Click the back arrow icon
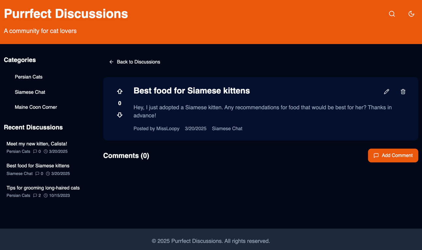This screenshot has height=250, width=422. pos(111,62)
